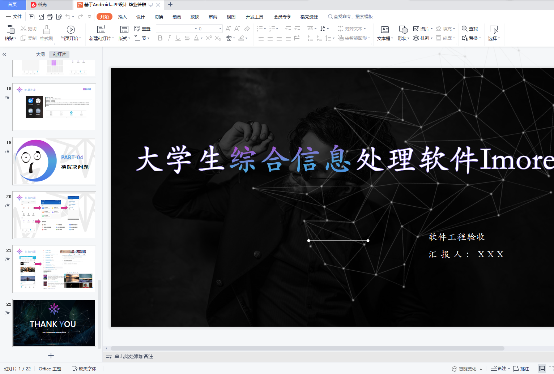This screenshot has height=374, width=554.
Task: Click the Save icon in quick access toolbar
Action: (31, 17)
